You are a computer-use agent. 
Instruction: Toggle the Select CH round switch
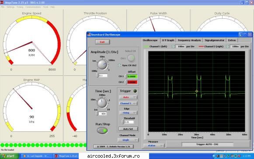tap(131, 58)
